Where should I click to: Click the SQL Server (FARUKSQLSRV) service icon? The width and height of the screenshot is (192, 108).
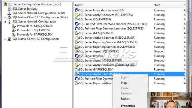coord(76,70)
